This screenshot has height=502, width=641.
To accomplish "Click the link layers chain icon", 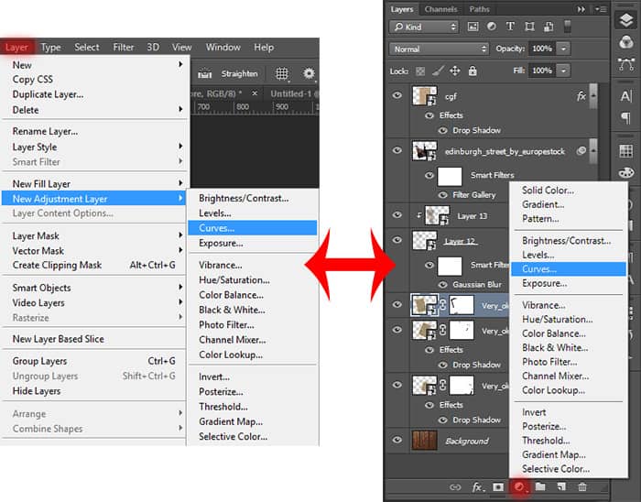I will coord(455,487).
